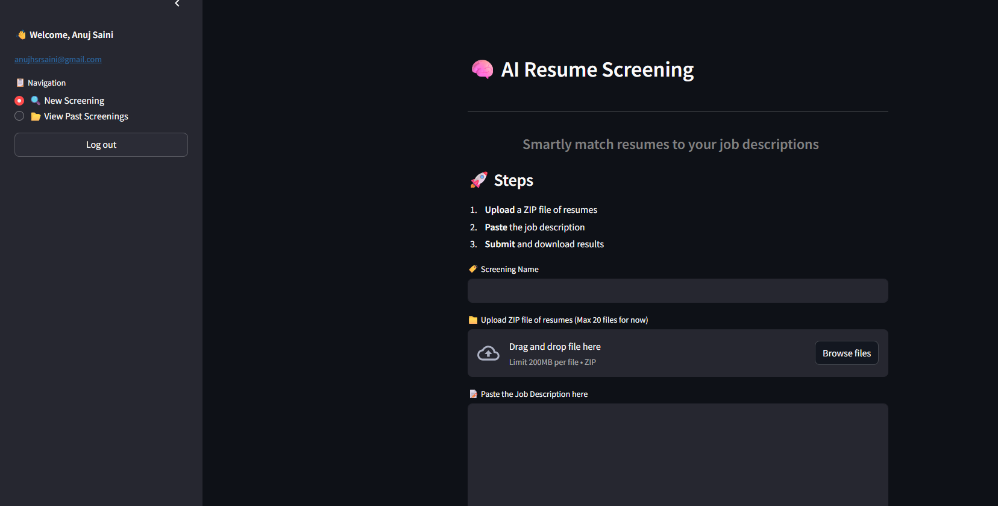The image size is (998, 506).
Task: Select the New Screening radio option
Action: click(x=19, y=101)
